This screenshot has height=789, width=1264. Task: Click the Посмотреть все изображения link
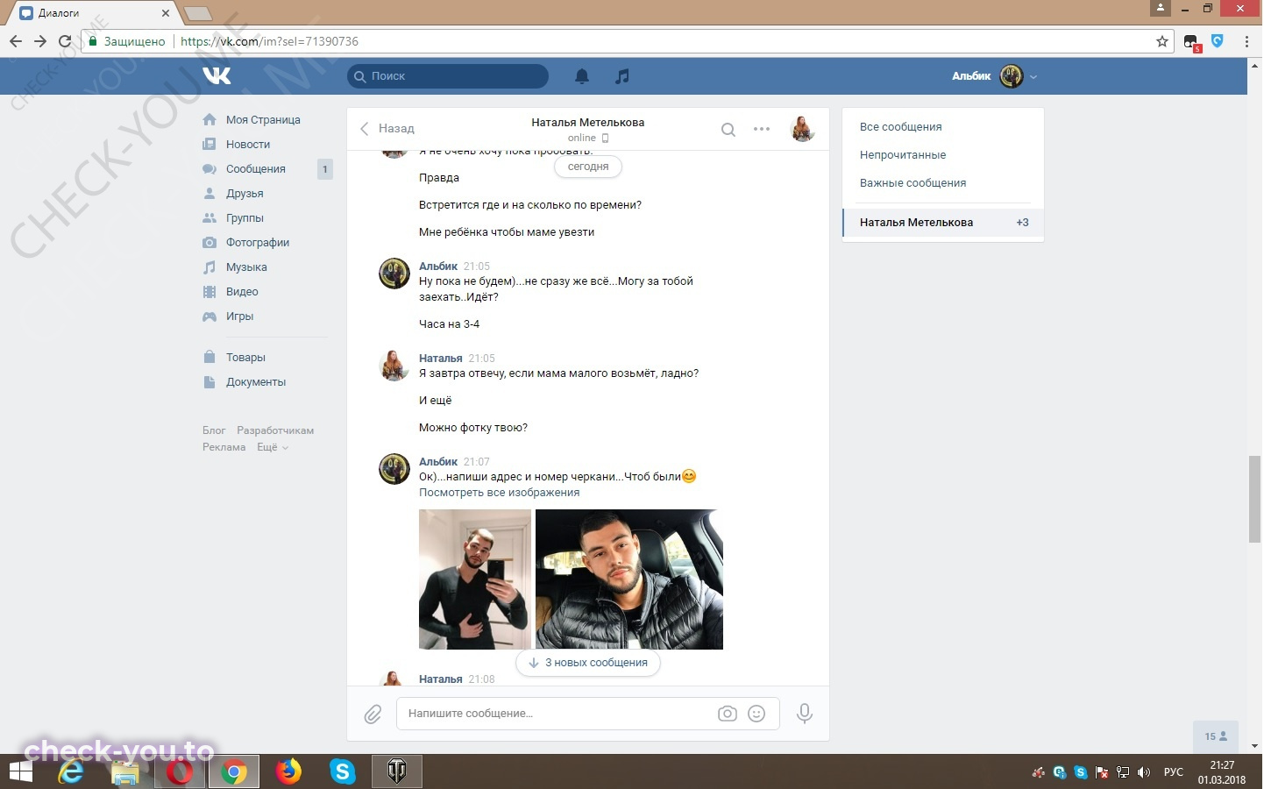(499, 493)
